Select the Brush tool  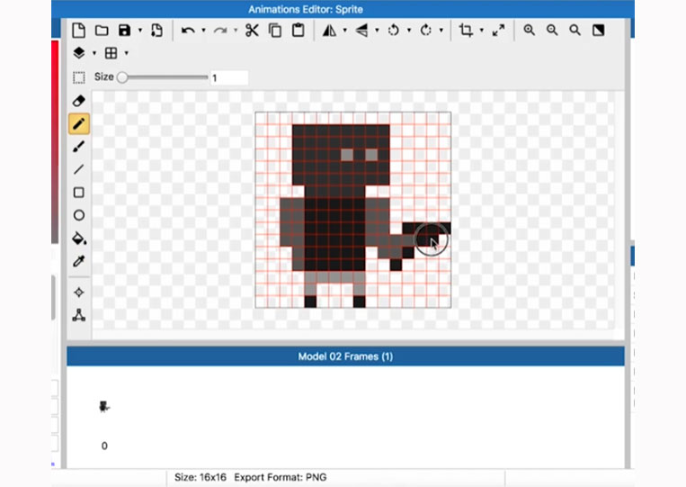[79, 146]
